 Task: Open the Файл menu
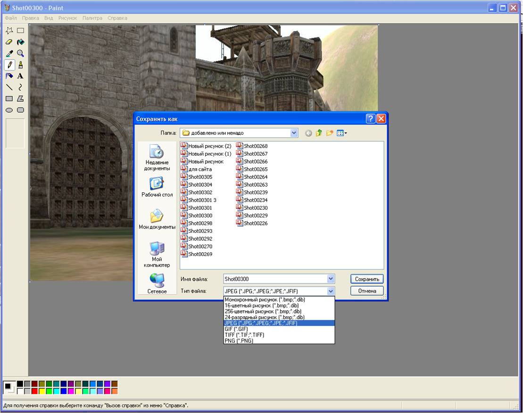click(11, 18)
